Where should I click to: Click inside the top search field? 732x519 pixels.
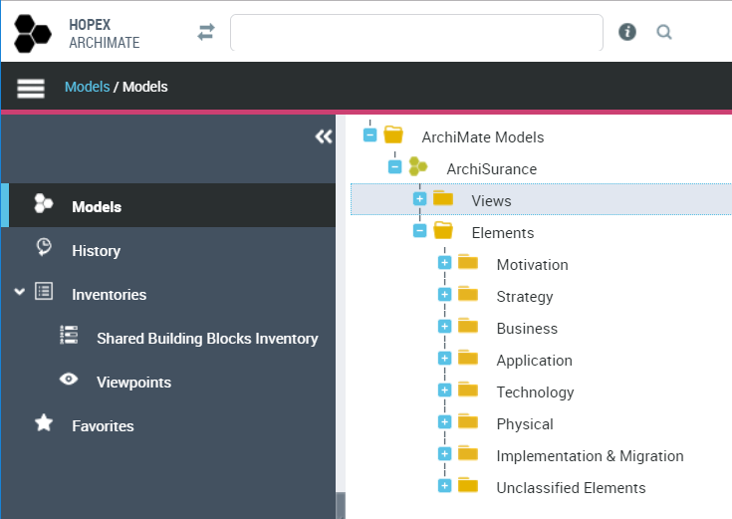coord(415,33)
